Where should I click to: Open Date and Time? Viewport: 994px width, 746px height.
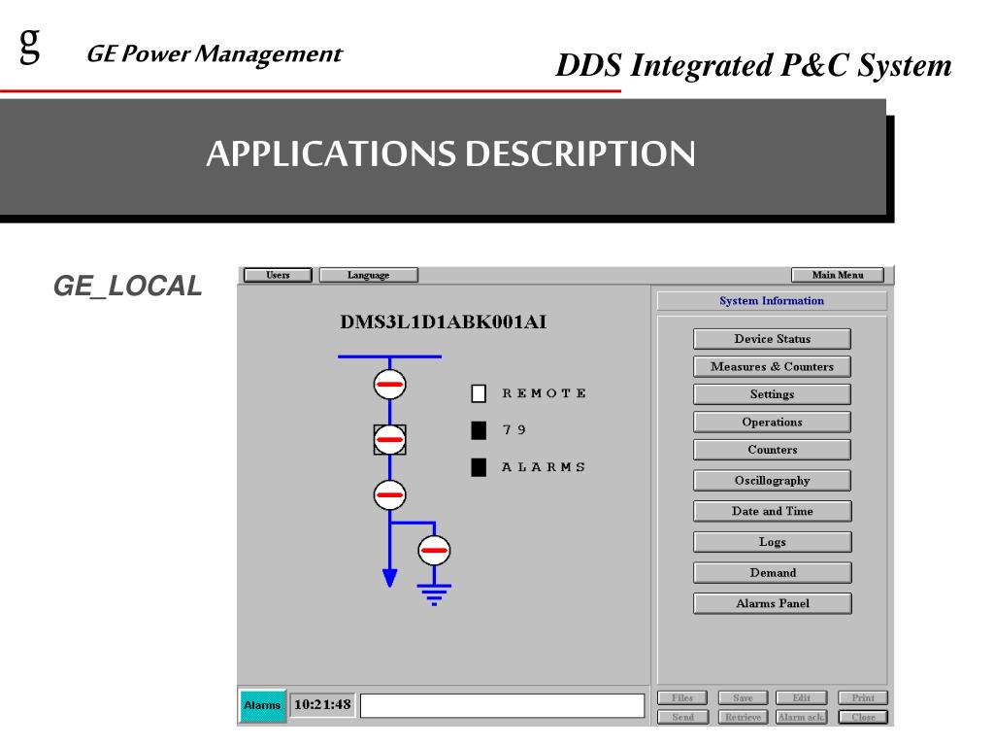772,511
